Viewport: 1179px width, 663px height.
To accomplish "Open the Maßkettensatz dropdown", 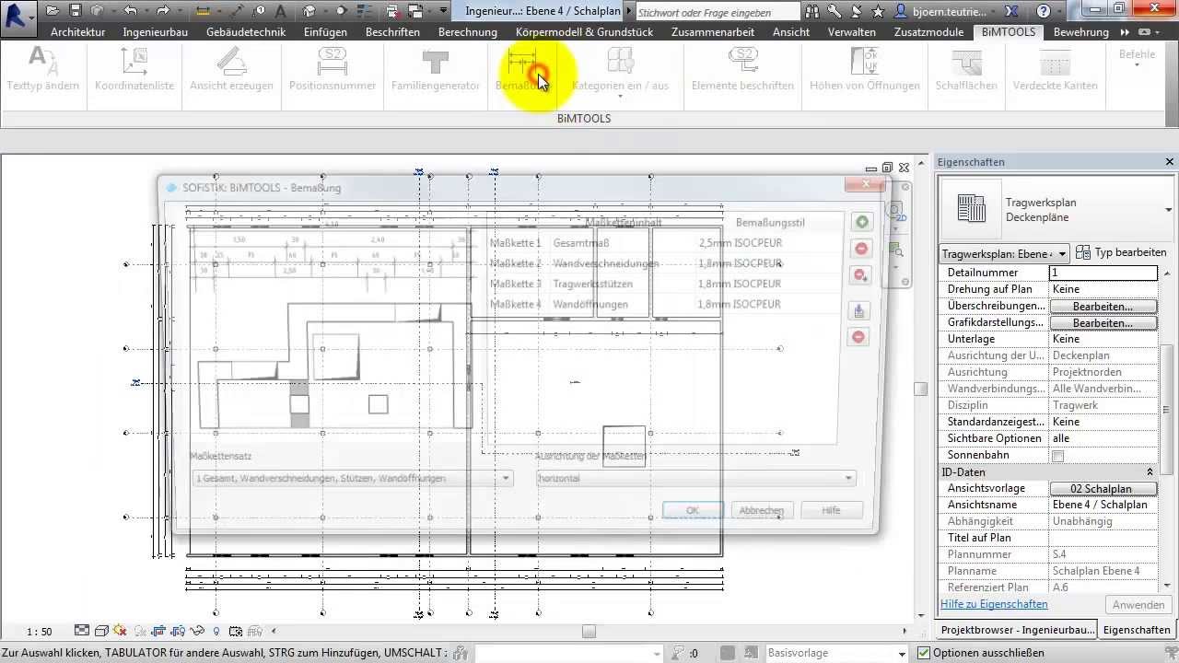I will 352,479.
